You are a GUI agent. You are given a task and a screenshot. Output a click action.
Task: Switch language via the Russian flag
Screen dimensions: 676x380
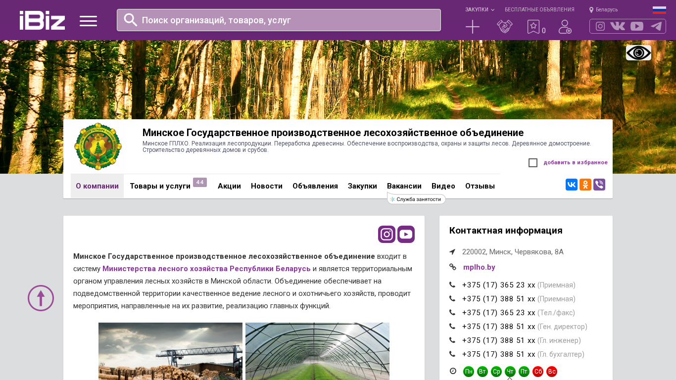(659, 10)
